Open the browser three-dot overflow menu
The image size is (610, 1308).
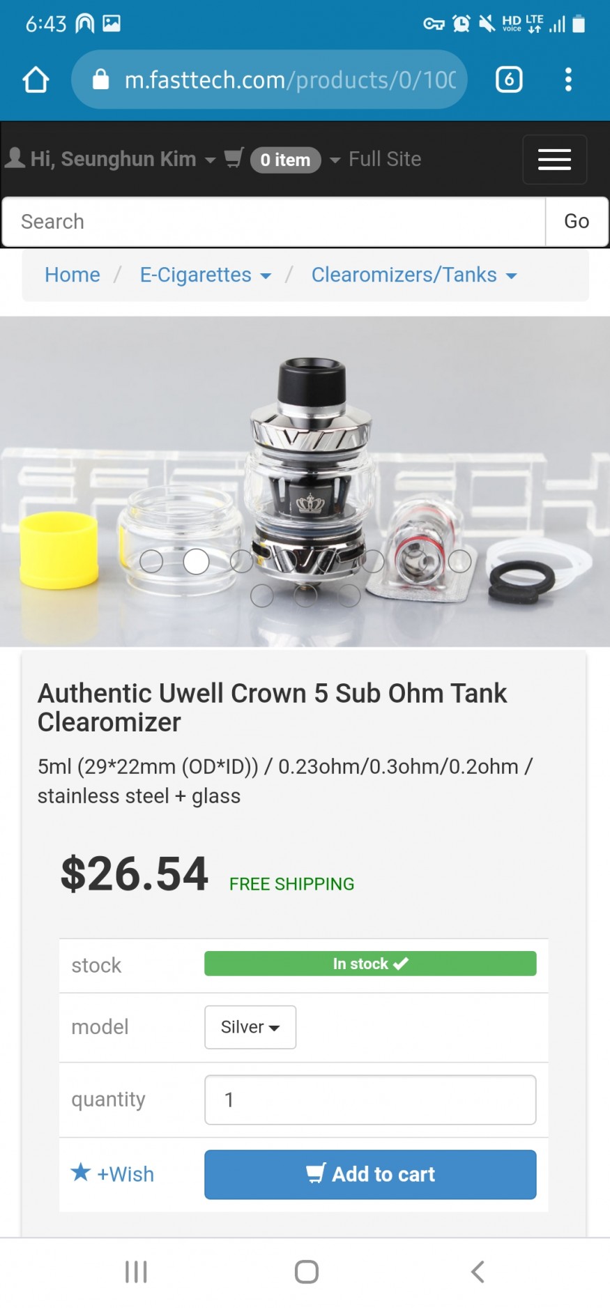coord(568,79)
